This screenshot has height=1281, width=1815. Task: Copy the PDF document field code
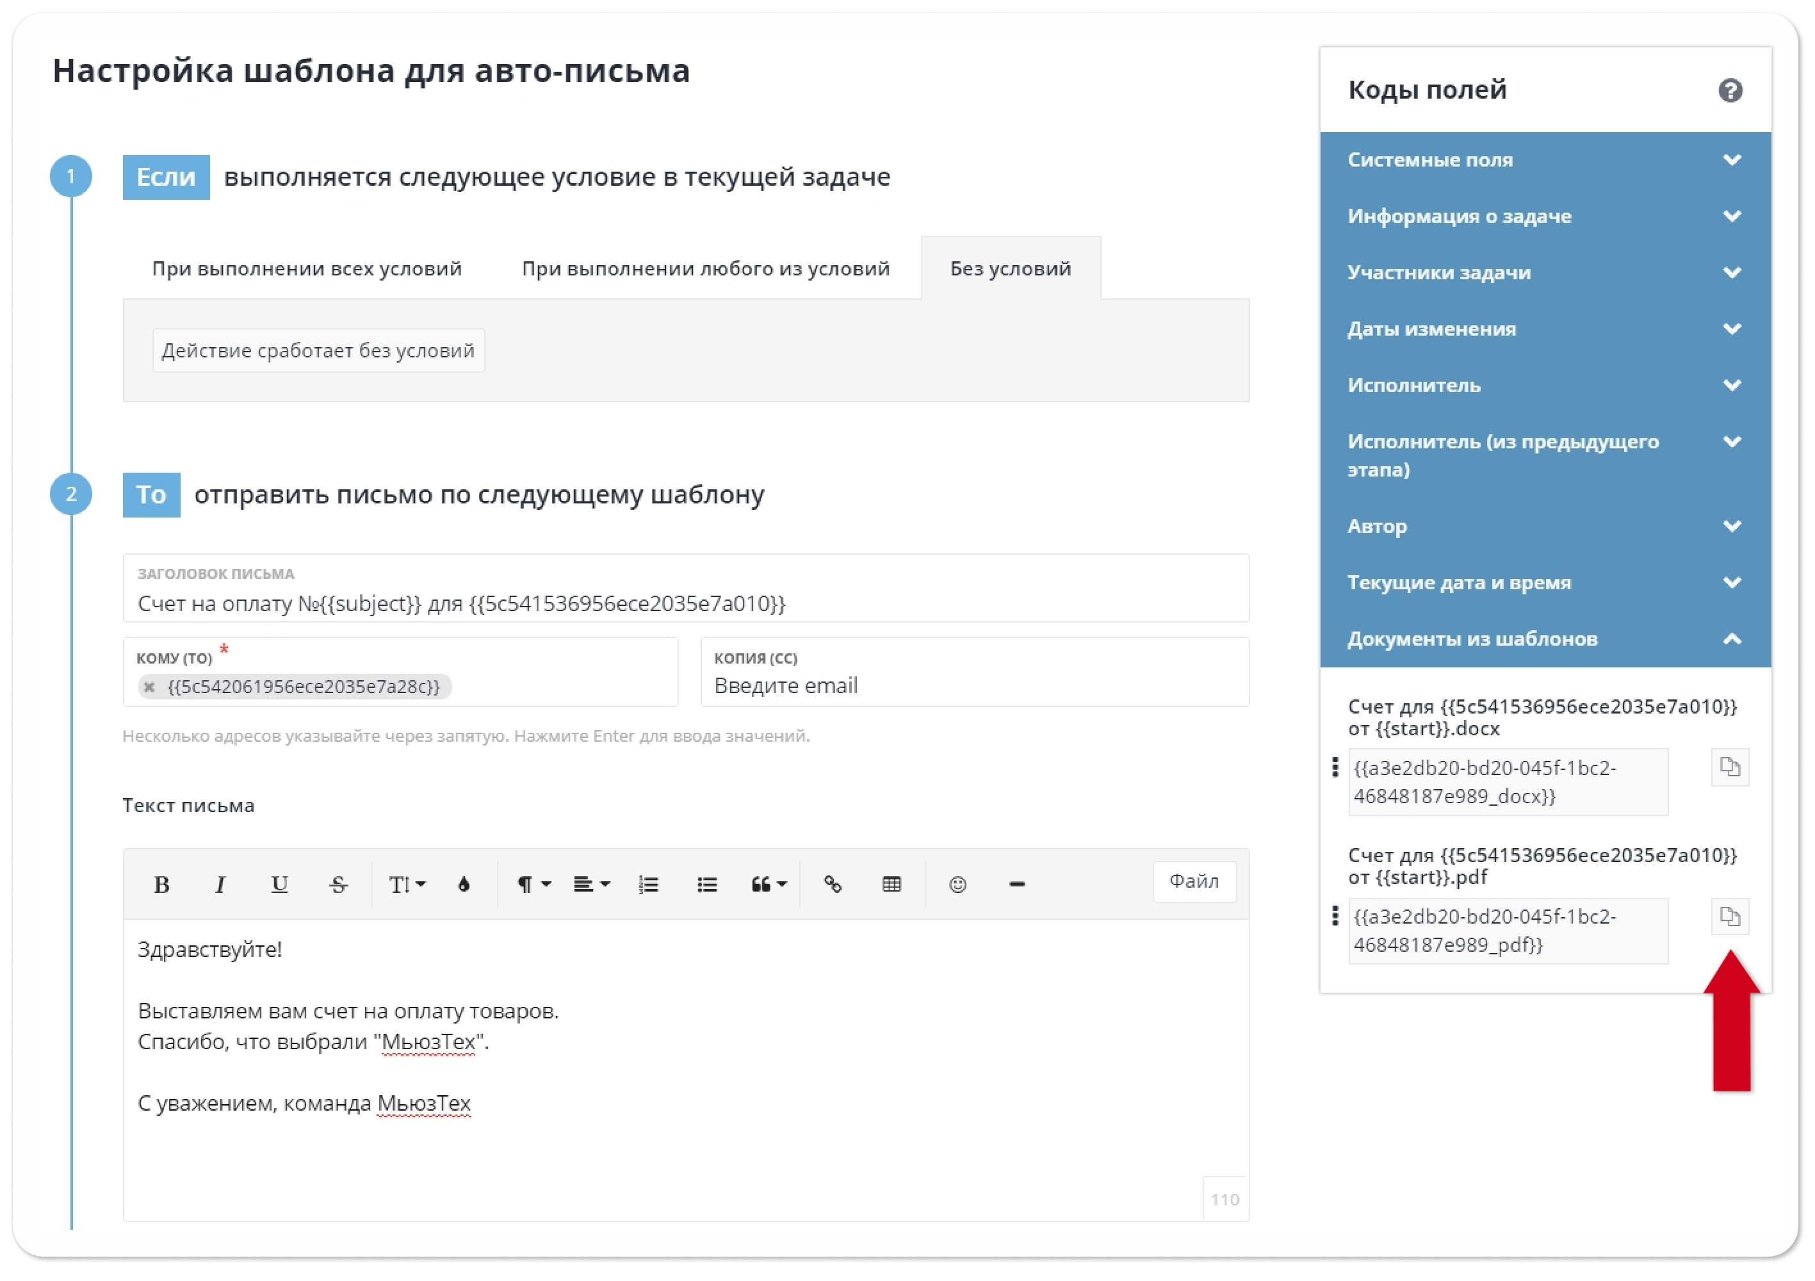tap(1730, 917)
